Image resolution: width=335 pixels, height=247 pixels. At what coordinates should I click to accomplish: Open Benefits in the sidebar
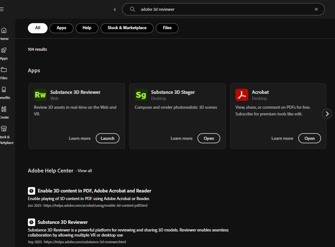(x=5, y=93)
